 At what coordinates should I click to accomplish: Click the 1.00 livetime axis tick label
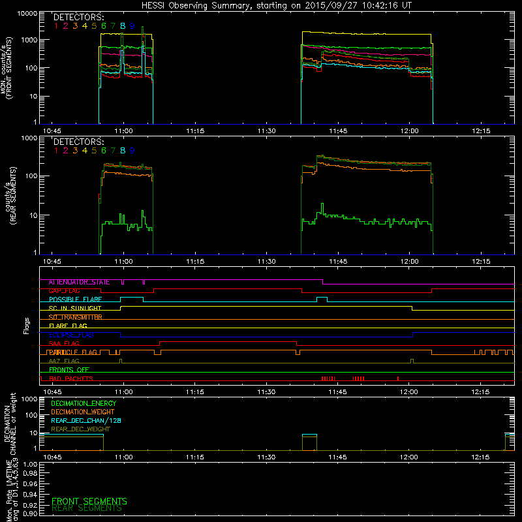[30, 464]
